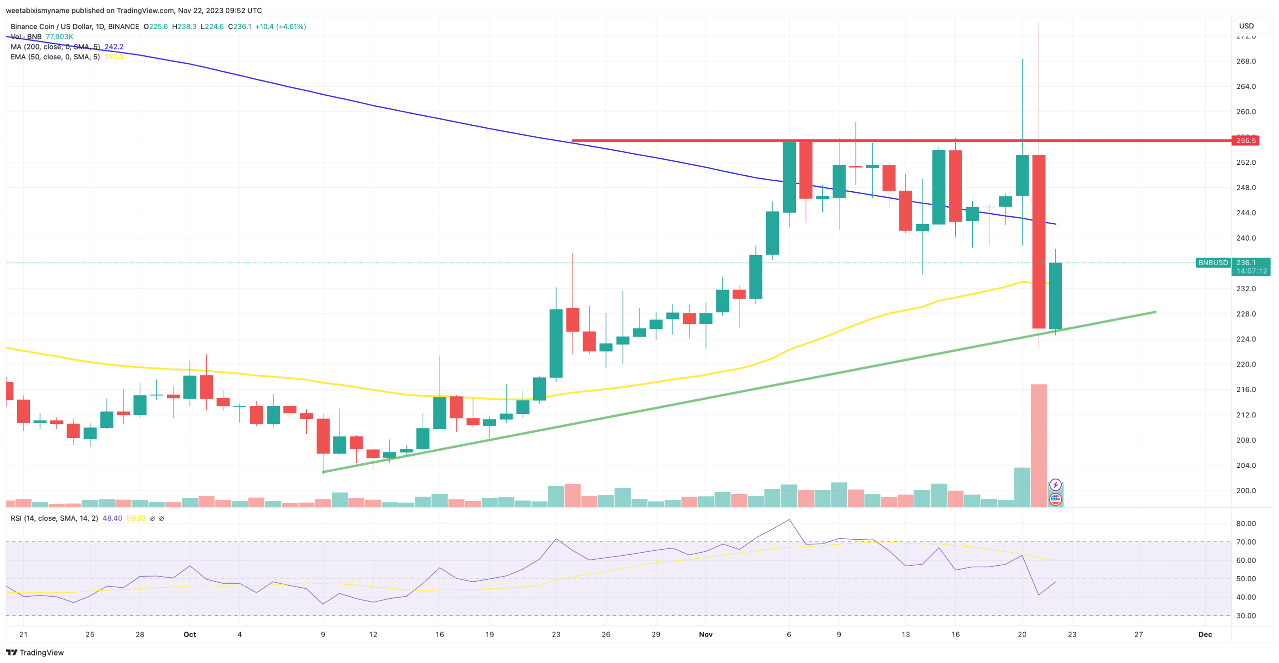Click the red 255.5 resistance price label
This screenshot has width=1279, height=663.
pyautogui.click(x=1245, y=140)
